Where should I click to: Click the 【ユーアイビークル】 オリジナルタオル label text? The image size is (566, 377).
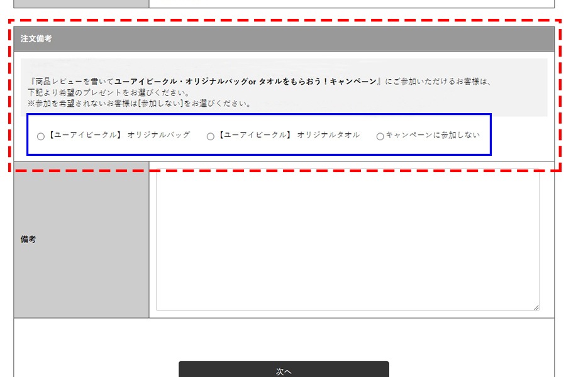(288, 135)
